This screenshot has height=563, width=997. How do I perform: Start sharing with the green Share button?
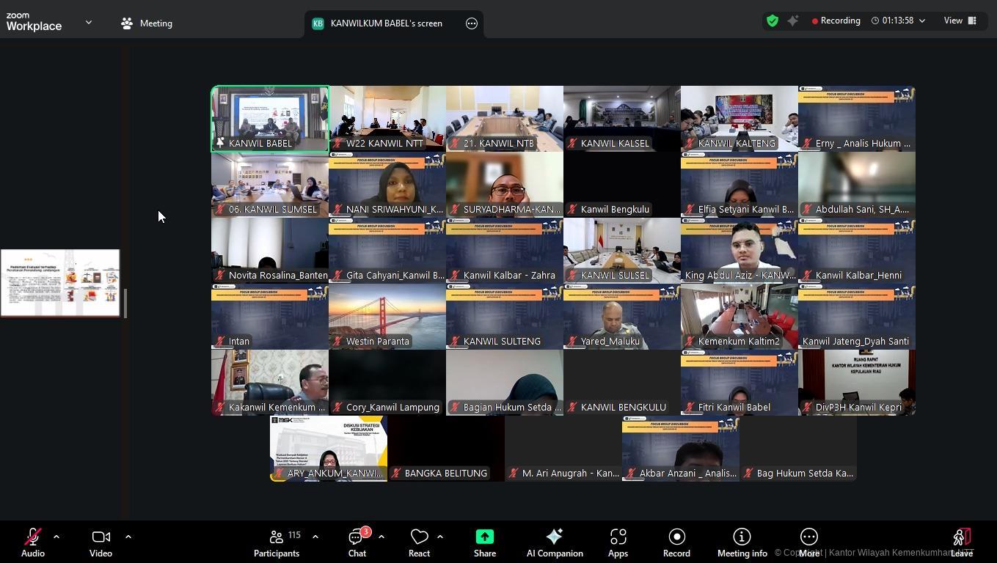(x=484, y=543)
